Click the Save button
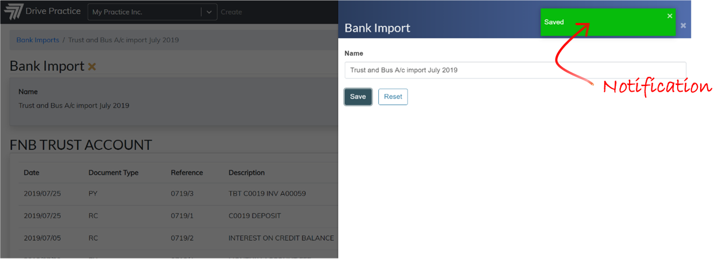Image resolution: width=726 pixels, height=259 pixels. pos(358,97)
